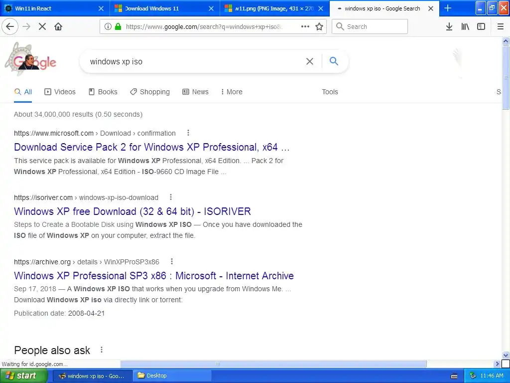Open options for microsoft.com search result
This screenshot has width=510, height=383.
(x=188, y=133)
